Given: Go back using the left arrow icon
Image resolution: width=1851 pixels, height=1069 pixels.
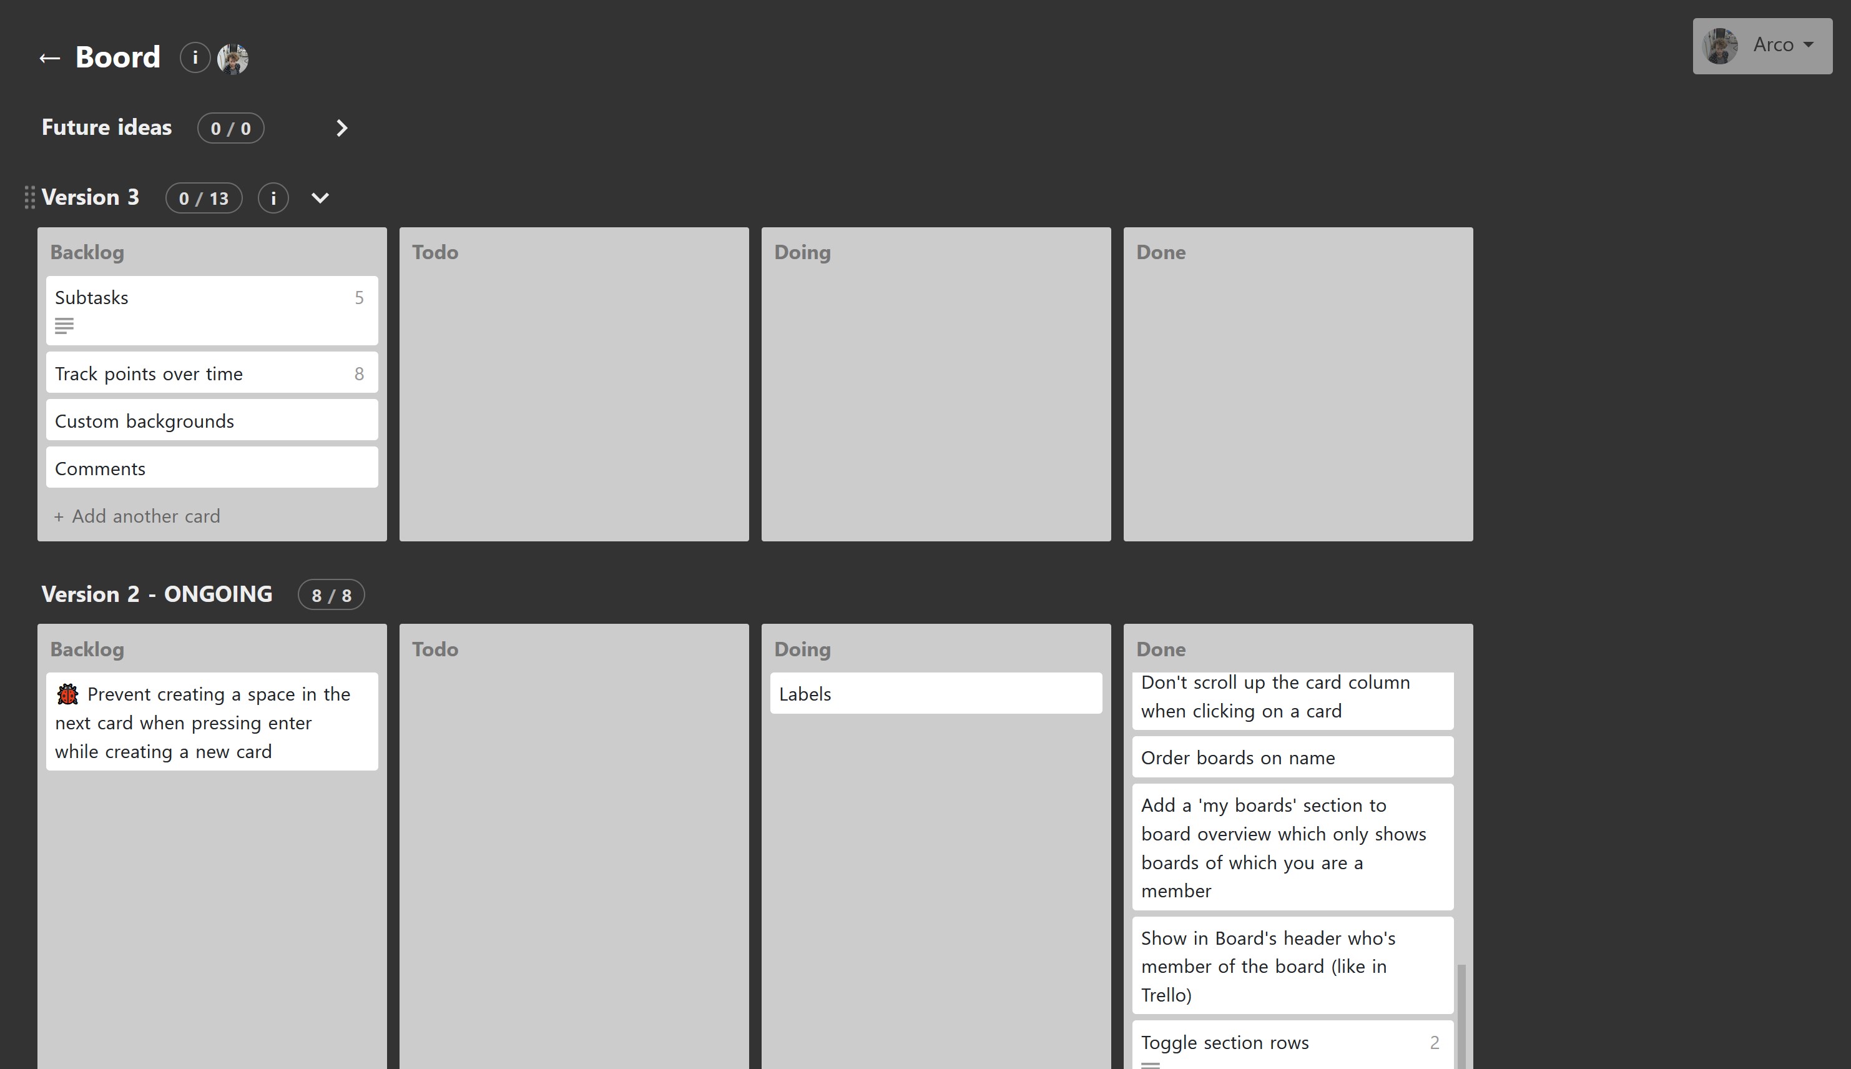Looking at the screenshot, I should click(49, 58).
